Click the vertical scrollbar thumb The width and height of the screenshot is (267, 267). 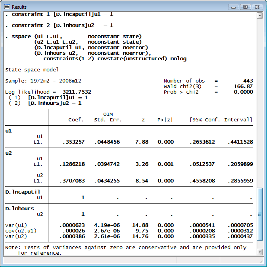[x=260, y=214]
